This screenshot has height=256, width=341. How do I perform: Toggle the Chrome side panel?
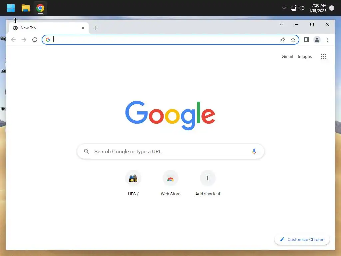tap(306, 40)
